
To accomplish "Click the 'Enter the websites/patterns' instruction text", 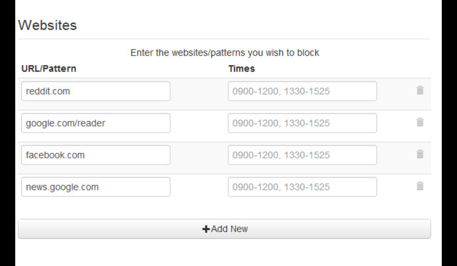I will point(225,53).
